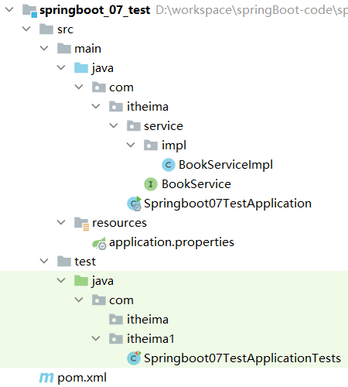Click the Springboot07TestApplication run class icon

pos(135,204)
